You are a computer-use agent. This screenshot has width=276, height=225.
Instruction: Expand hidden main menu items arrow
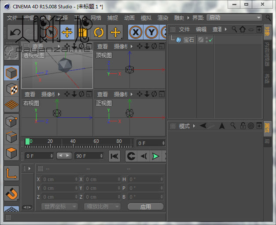coord(188,18)
